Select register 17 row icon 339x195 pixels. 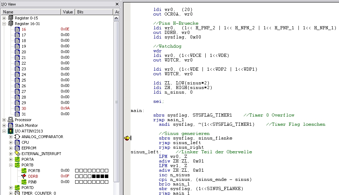point(17,35)
